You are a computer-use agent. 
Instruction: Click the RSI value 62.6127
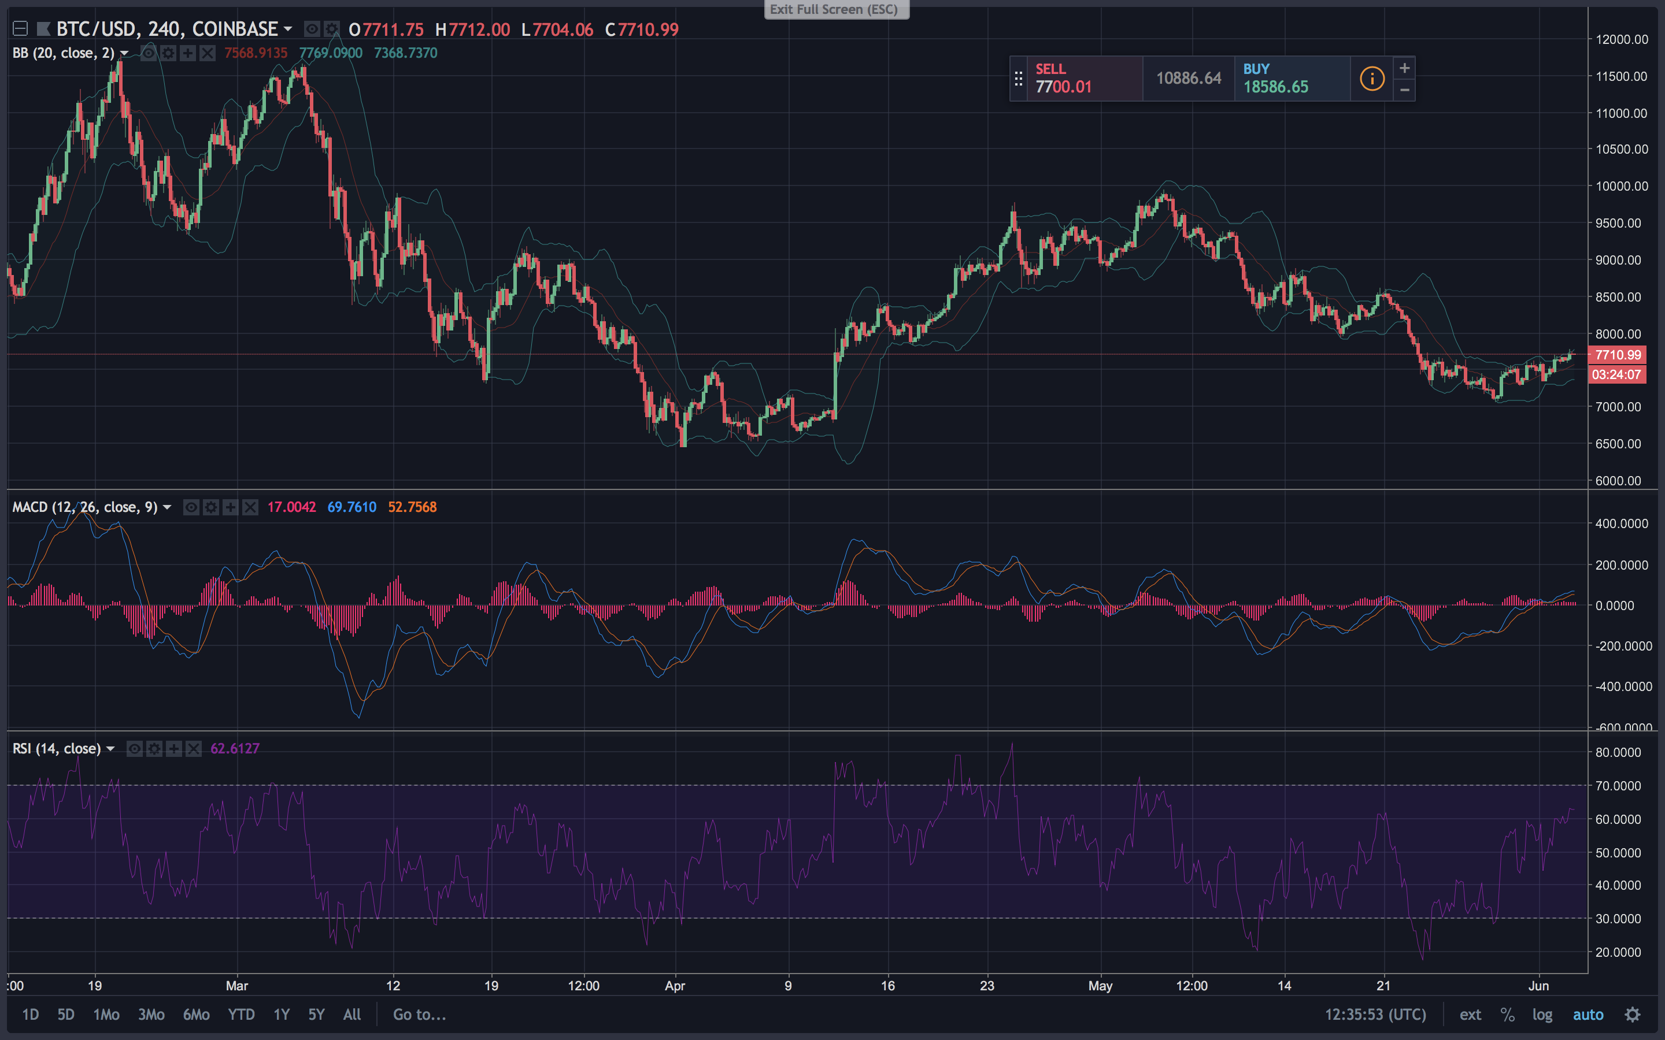[x=235, y=748]
